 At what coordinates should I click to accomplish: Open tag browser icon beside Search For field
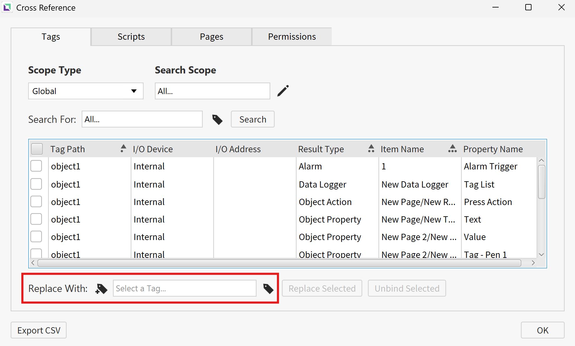click(x=217, y=119)
